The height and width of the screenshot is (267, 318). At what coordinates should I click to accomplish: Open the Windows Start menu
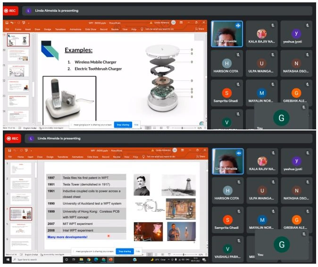click(x=8, y=260)
